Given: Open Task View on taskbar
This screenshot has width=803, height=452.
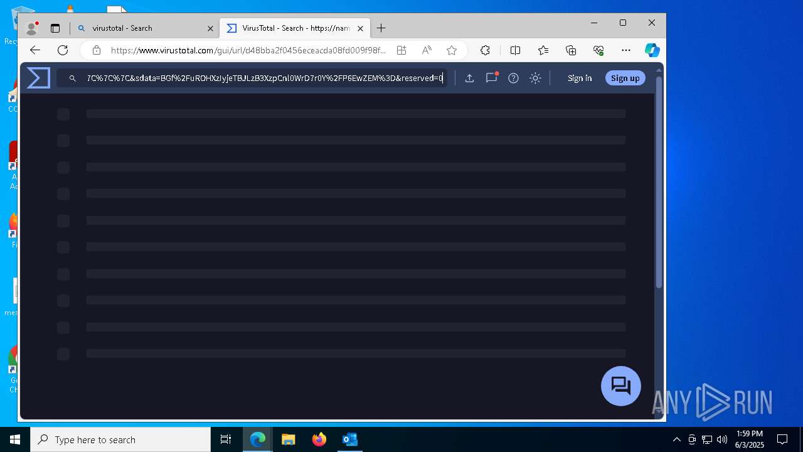Looking at the screenshot, I should coord(226,439).
